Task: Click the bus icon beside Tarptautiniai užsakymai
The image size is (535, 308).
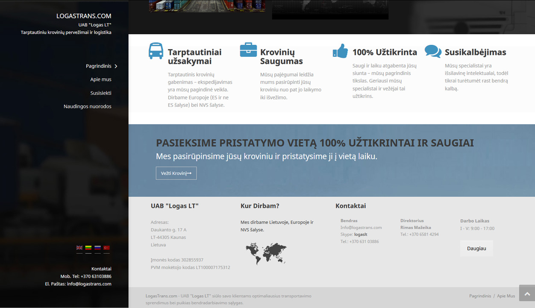Action: pos(156,51)
